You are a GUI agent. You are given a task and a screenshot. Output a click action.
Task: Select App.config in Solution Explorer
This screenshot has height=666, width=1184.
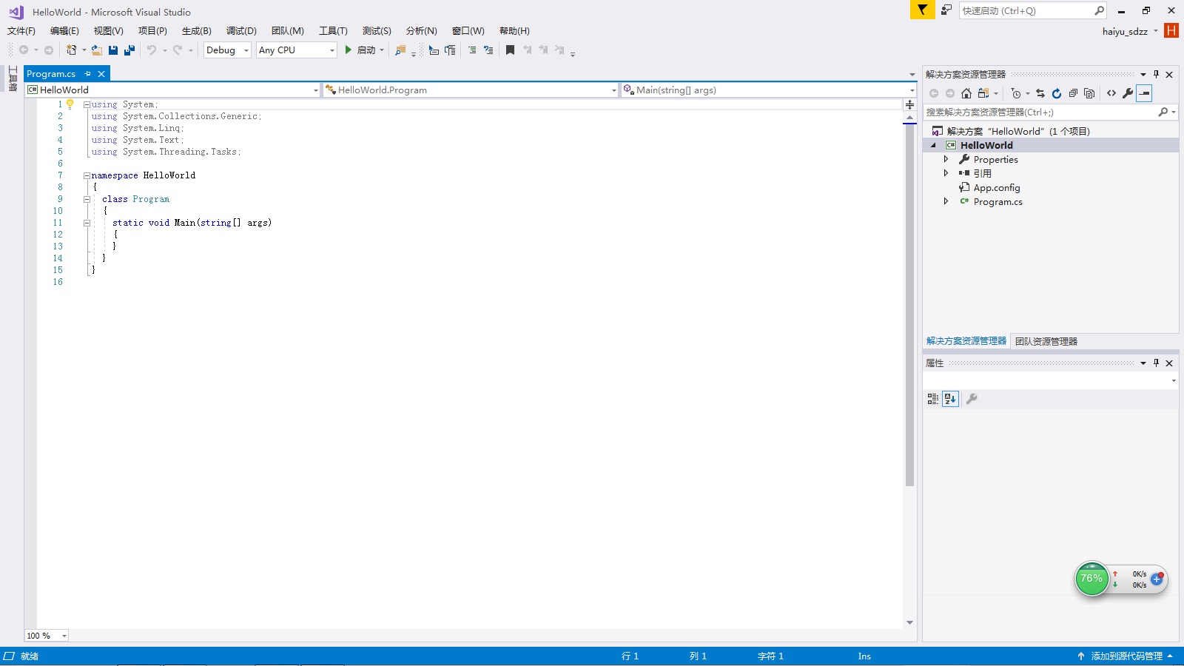[997, 188]
